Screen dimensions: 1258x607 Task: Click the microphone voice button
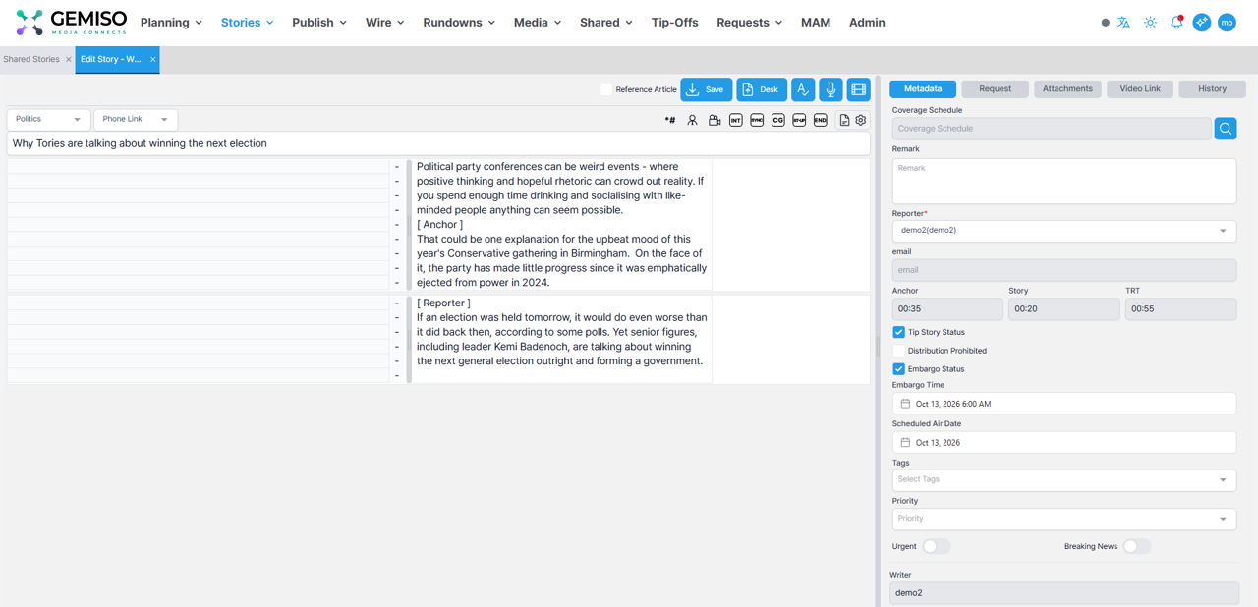[830, 89]
